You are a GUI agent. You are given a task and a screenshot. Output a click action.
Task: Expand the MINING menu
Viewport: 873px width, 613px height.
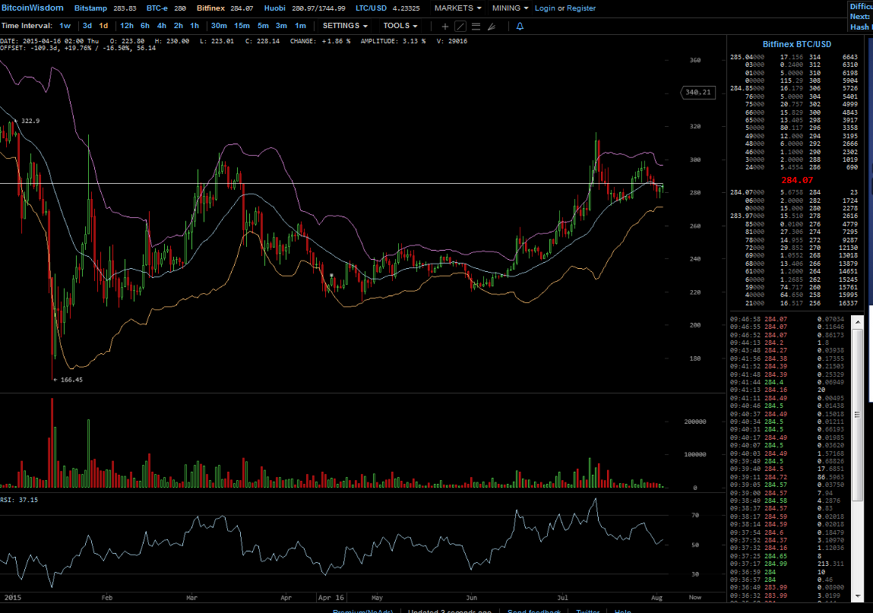510,8
